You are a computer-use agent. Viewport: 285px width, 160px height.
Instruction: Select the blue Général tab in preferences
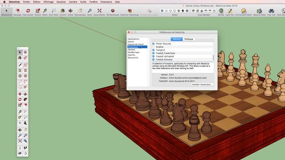coord(177,39)
